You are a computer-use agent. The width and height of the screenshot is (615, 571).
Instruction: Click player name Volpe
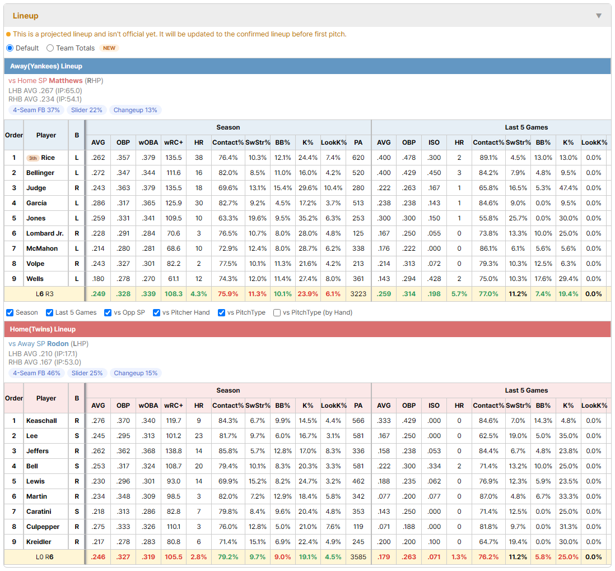[x=35, y=264]
